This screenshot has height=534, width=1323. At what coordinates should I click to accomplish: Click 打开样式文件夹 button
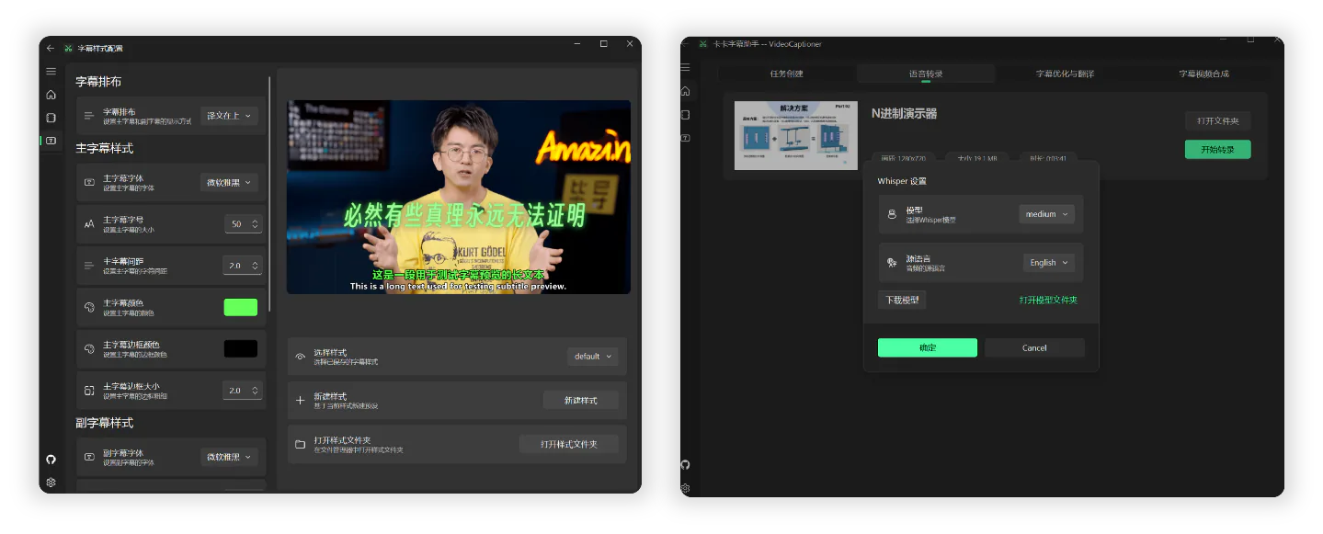[568, 444]
